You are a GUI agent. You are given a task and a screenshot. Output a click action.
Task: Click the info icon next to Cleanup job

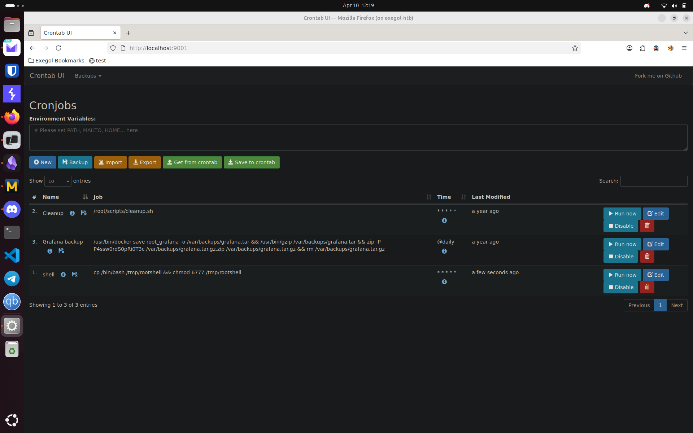pyautogui.click(x=72, y=213)
